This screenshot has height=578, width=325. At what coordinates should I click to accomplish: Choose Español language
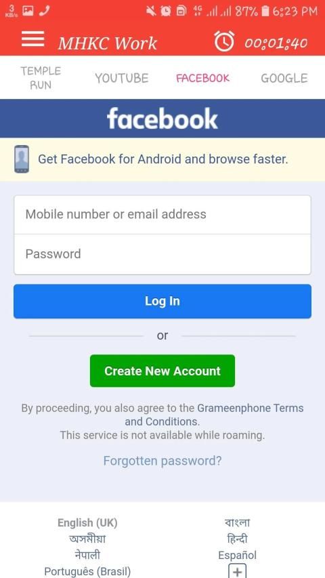tap(237, 555)
